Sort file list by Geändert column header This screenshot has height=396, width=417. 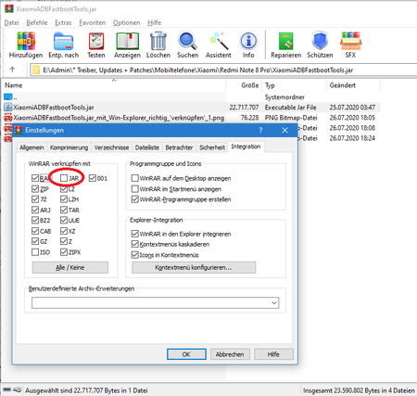click(353, 85)
